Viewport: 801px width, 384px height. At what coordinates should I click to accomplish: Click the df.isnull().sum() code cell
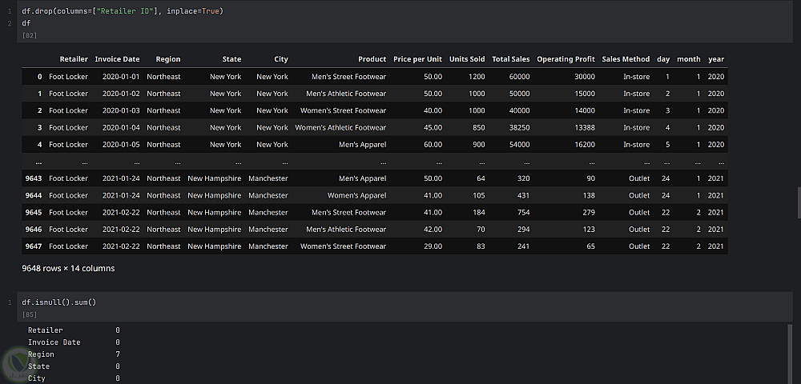[404, 306]
